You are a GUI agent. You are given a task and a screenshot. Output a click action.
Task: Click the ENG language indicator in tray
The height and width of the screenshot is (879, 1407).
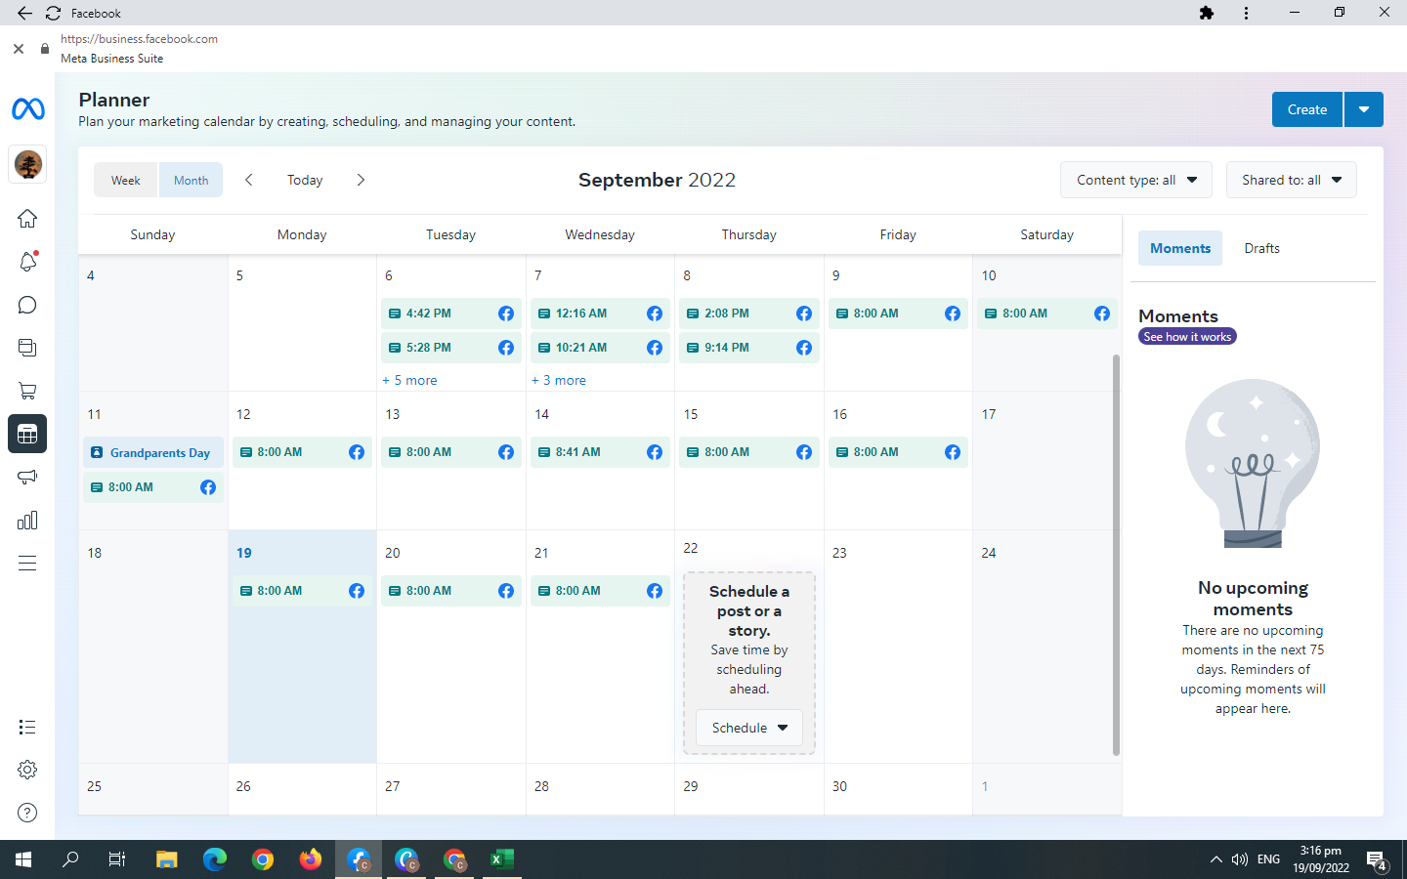tap(1268, 859)
